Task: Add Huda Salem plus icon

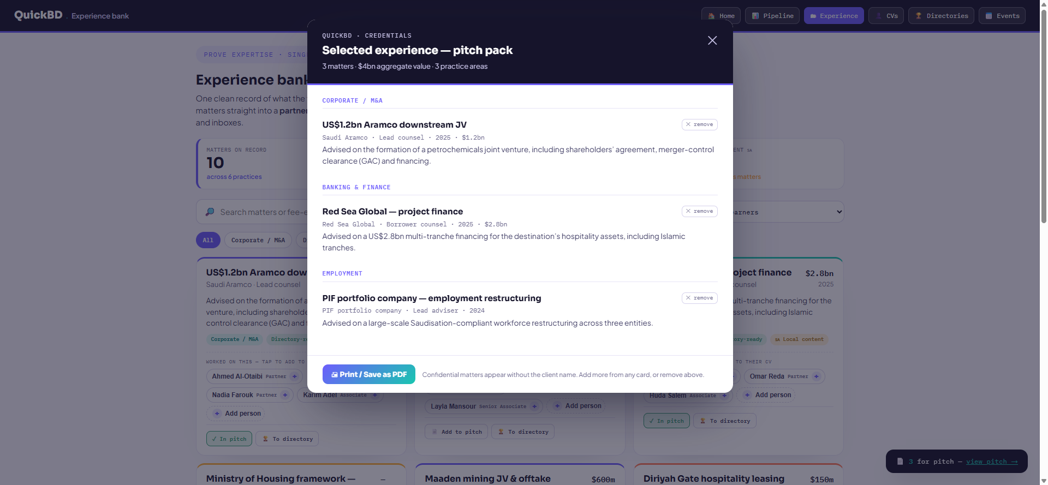Action: 724,395
